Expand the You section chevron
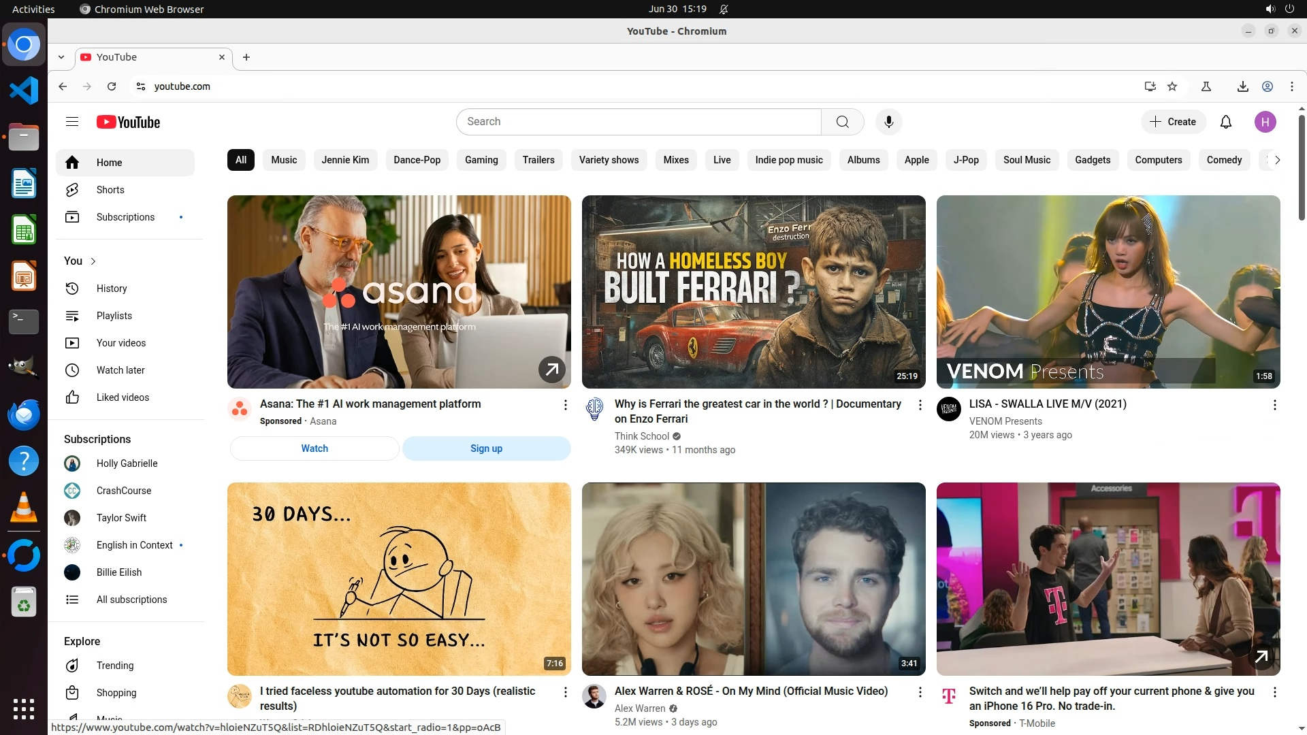The height and width of the screenshot is (735, 1307). click(x=93, y=261)
